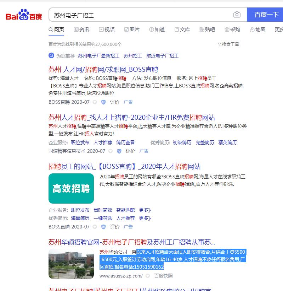Open 人才推荐 link in 猎聘 result
This screenshot has height=291, width=283.
(103, 142)
